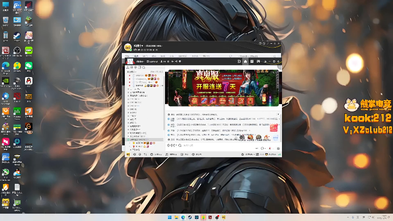Open the QQ penguin desktop shortcut

(28, 82)
